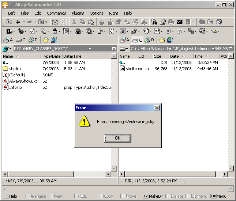
Task: Click the F7 MakeDir button
Action: coord(153,196)
